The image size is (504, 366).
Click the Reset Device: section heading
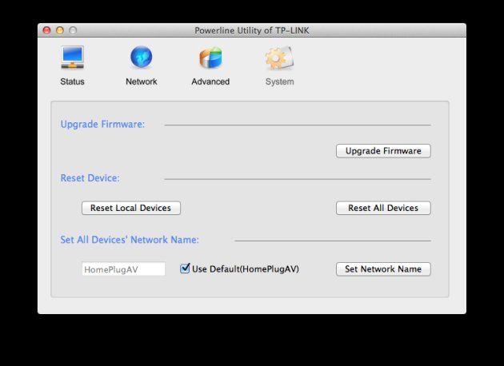pos(90,178)
